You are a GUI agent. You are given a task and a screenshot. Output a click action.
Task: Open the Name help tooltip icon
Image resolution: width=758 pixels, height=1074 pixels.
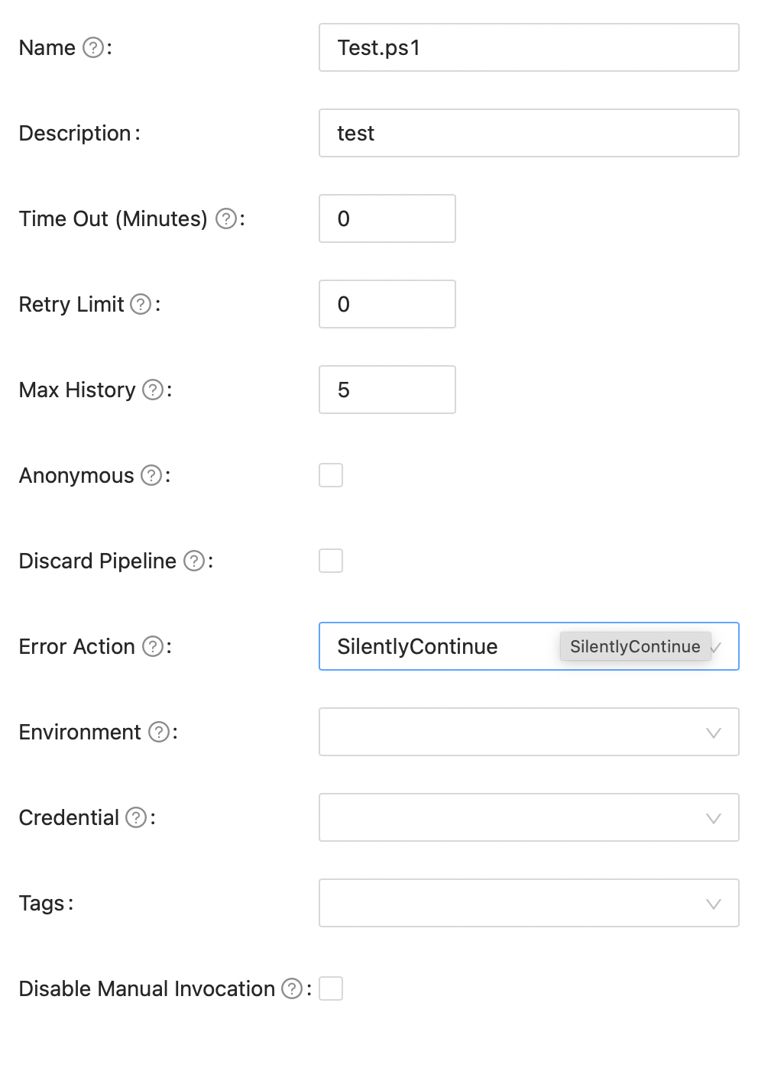92,47
